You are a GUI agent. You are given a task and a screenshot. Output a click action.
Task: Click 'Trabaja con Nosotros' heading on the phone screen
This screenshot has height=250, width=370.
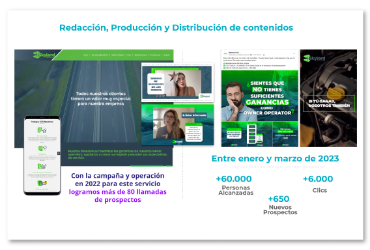point(42,122)
